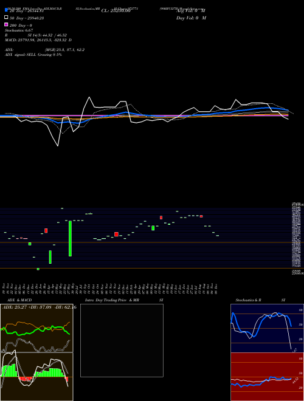Image resolution: width=304 pixels, height=401 pixels.
Task: Open the red RSI chart panel
Action: [267, 377]
